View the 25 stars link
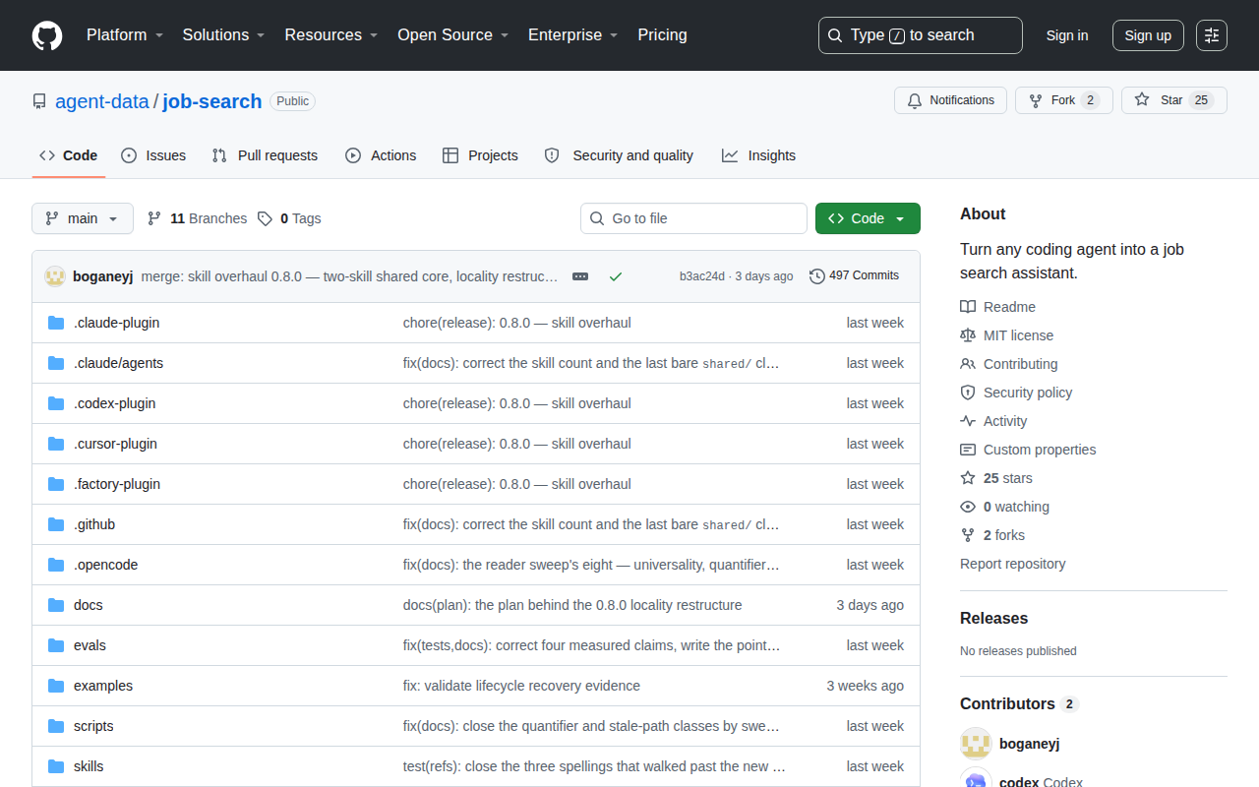The width and height of the screenshot is (1259, 787). [996, 478]
